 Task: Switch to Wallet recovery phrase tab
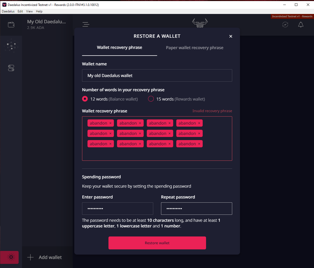point(120,48)
